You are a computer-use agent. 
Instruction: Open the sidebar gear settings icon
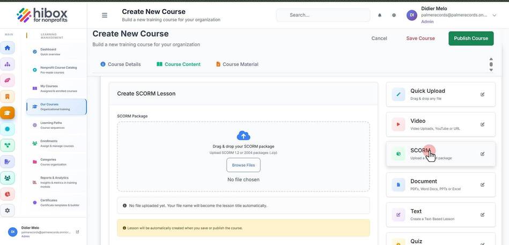pyautogui.click(x=8, y=210)
